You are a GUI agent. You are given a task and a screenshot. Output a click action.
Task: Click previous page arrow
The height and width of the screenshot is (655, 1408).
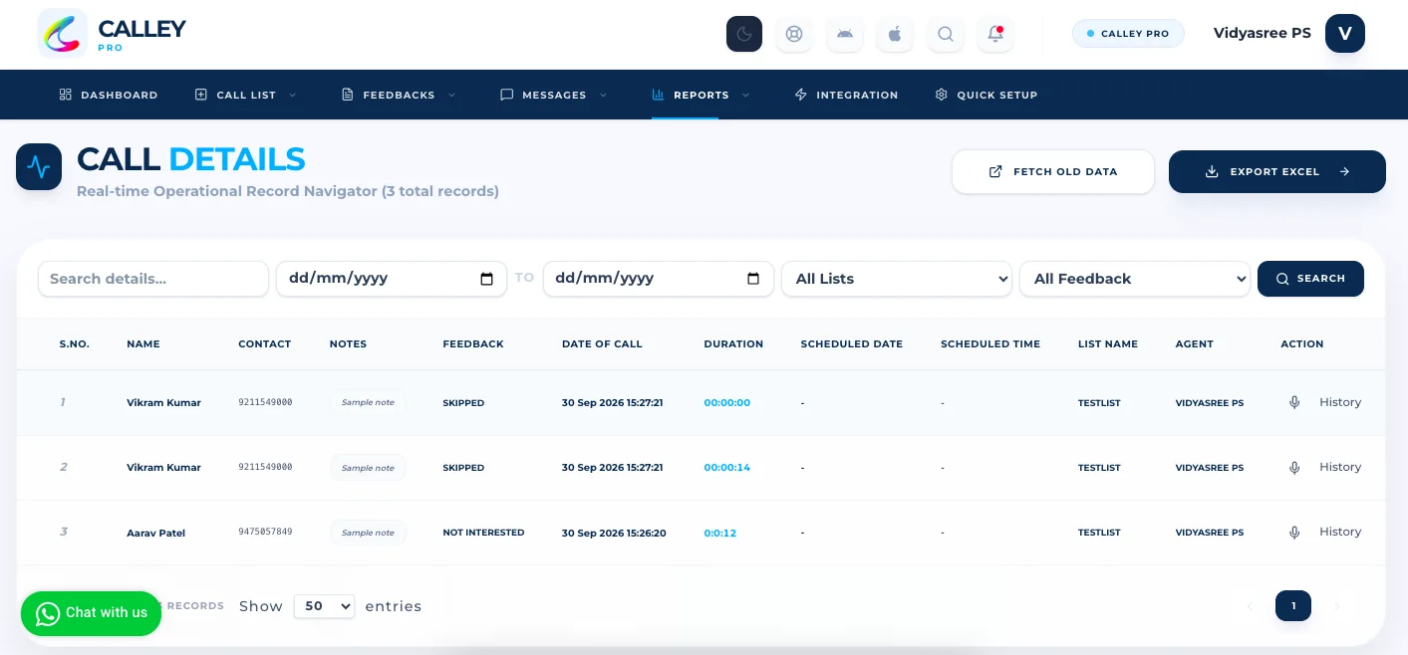point(1250,605)
